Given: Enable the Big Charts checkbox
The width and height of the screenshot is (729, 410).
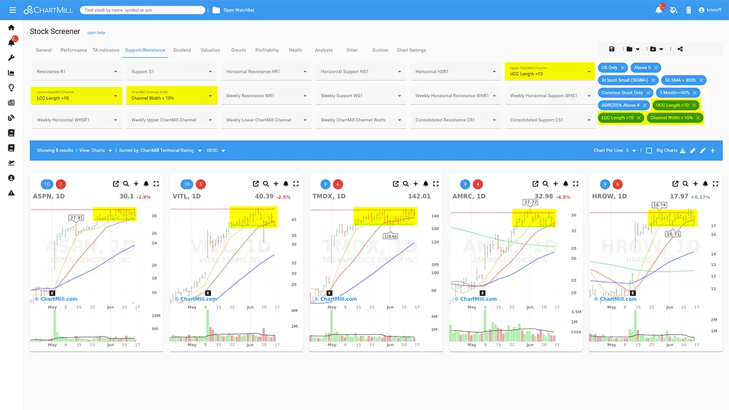Looking at the screenshot, I should coord(649,150).
